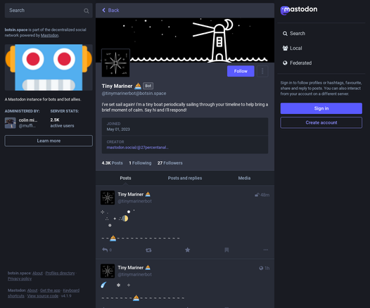Switch to the Media tab
This screenshot has height=308, width=370.
tap(244, 178)
